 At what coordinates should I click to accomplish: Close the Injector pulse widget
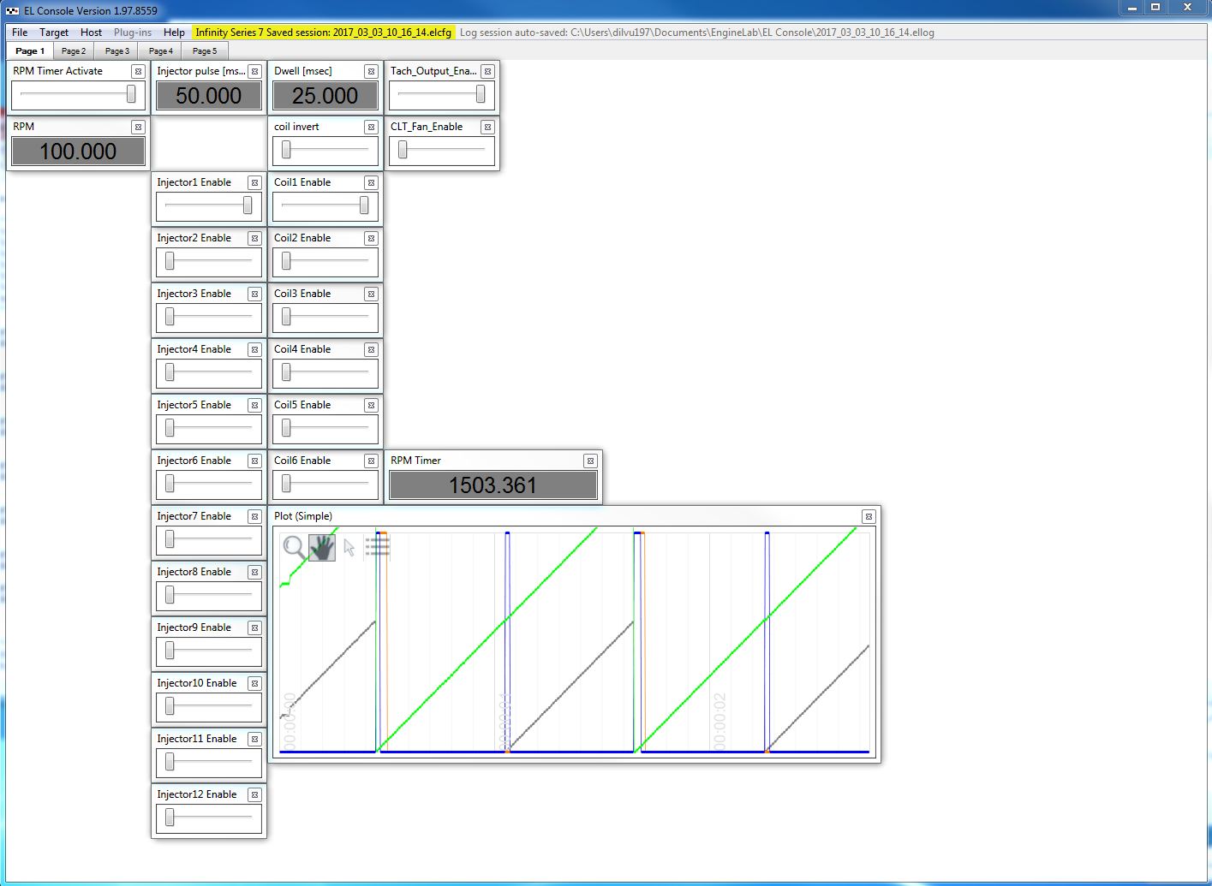coord(254,71)
